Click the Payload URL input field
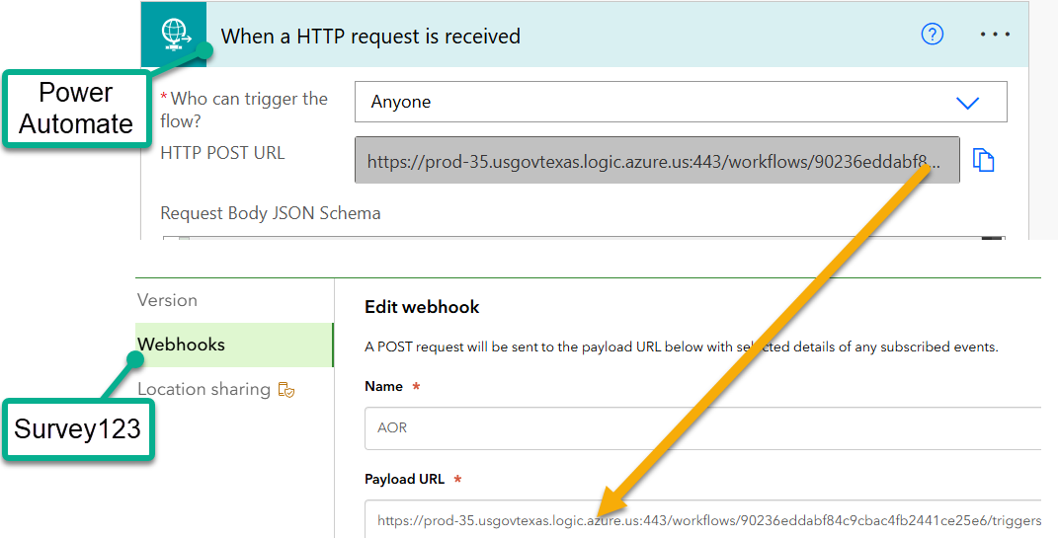Screen dimensions: 1058x538 pos(704,519)
